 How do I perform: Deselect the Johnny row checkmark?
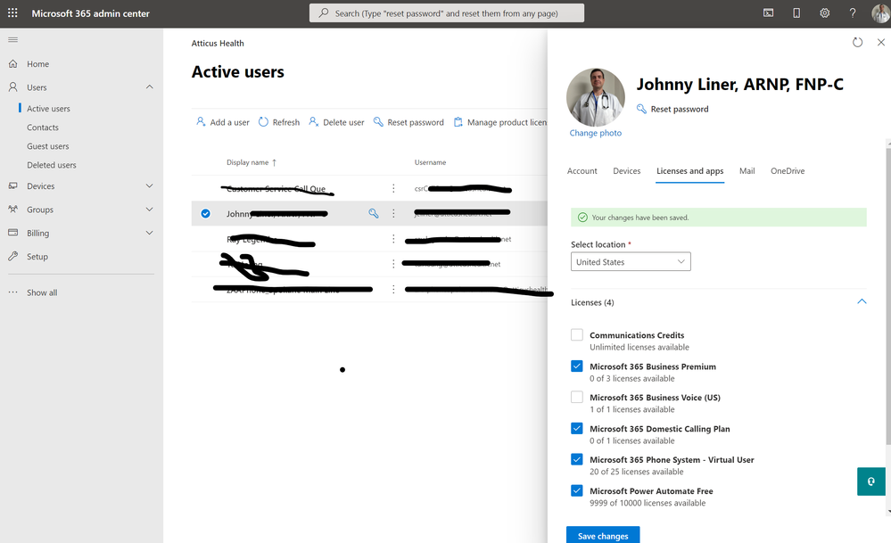click(206, 214)
